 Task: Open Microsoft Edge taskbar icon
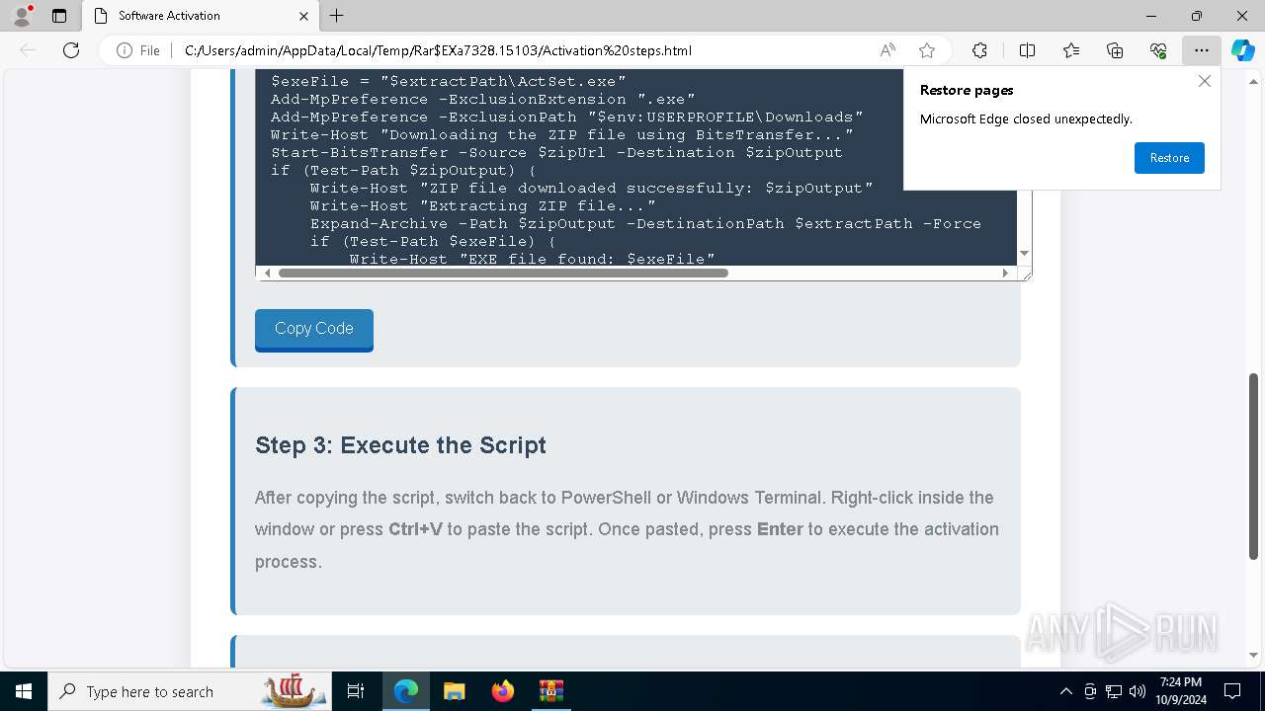(x=406, y=691)
